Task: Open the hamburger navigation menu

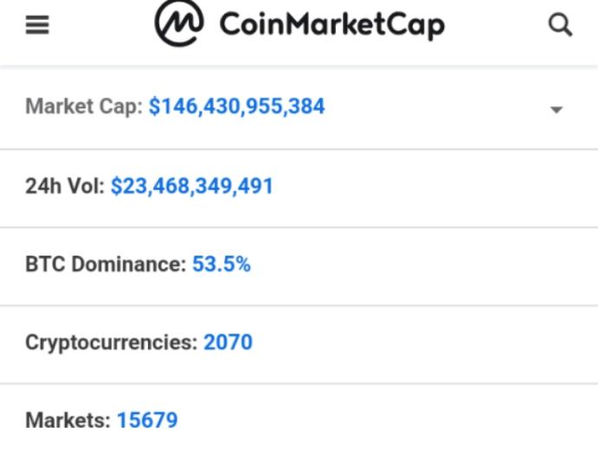Action: [x=36, y=26]
